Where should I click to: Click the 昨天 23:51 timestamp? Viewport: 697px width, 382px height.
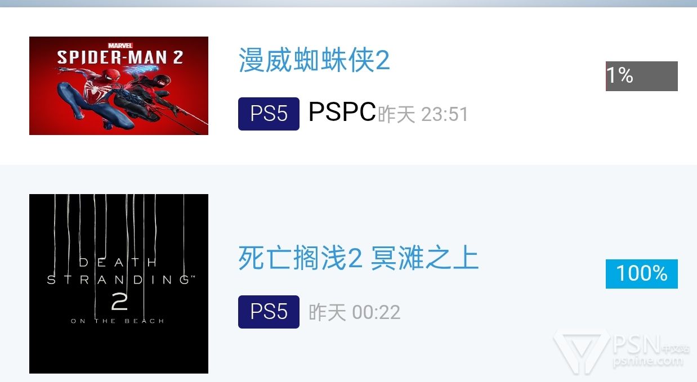(423, 115)
